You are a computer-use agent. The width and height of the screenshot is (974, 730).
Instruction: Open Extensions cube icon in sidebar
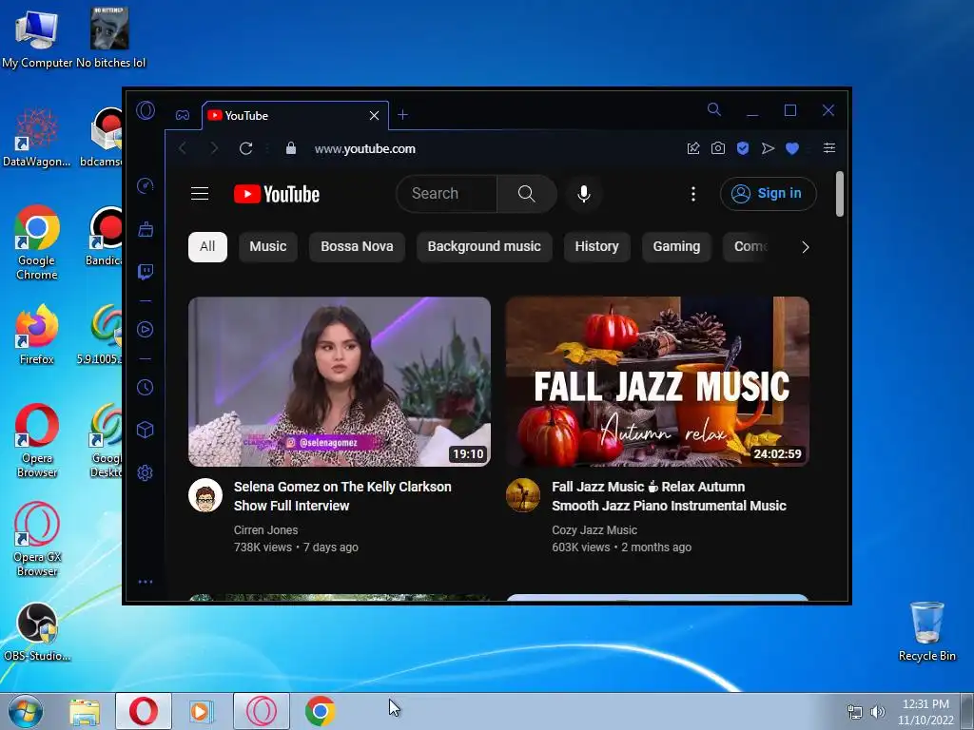(145, 431)
